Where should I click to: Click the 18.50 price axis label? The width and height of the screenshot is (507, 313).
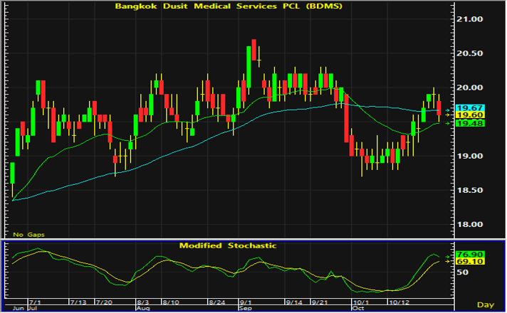coord(469,190)
